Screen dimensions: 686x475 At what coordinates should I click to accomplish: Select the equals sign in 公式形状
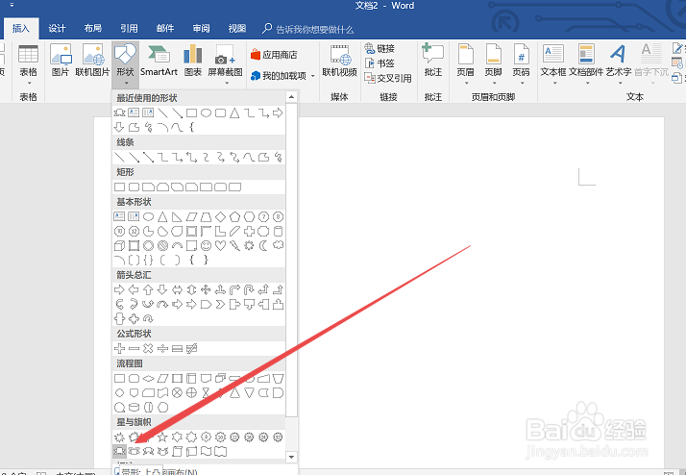pyautogui.click(x=177, y=348)
